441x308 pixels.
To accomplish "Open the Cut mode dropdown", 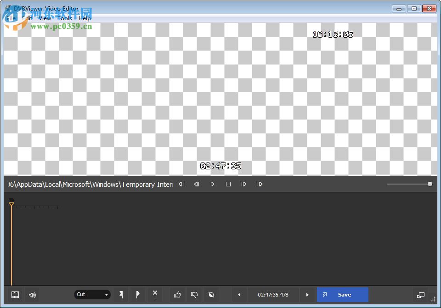I will pyautogui.click(x=92, y=294).
